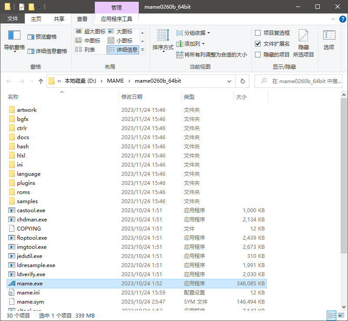Select Medium icons (中图标) layout
Image resolution: width=348 pixels, height=321 pixels.
88,40
